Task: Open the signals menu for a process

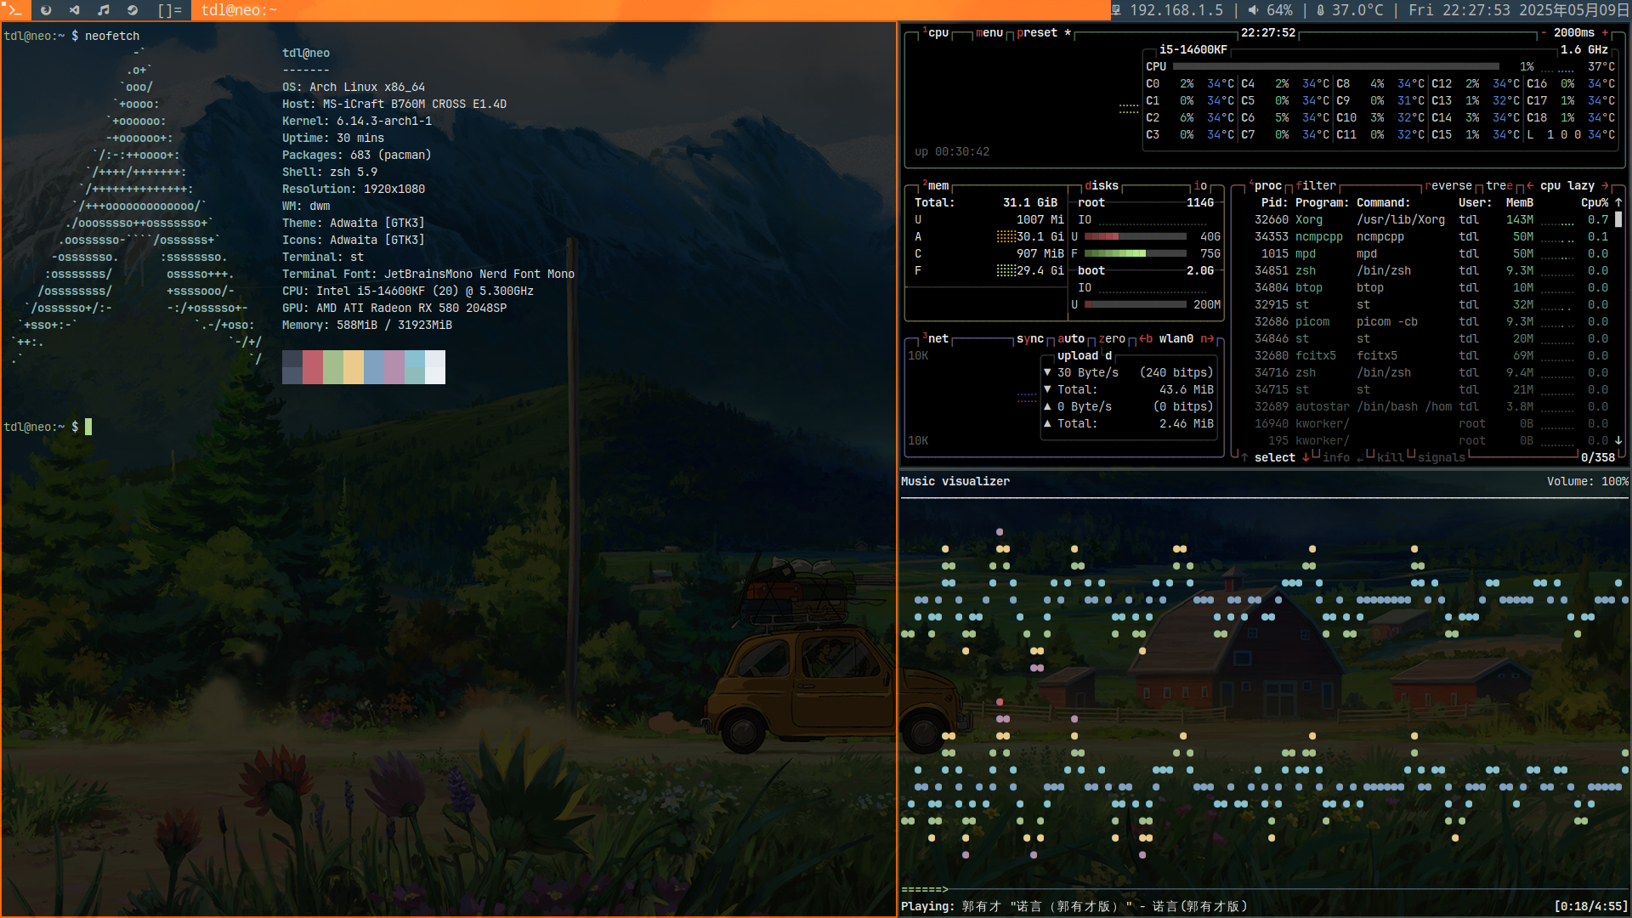Action: tap(1441, 457)
